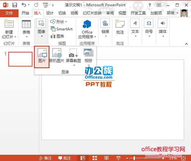The height and width of the screenshot is (161, 191).
Task: Take a Screenshot clipping
Action: coord(73,56)
